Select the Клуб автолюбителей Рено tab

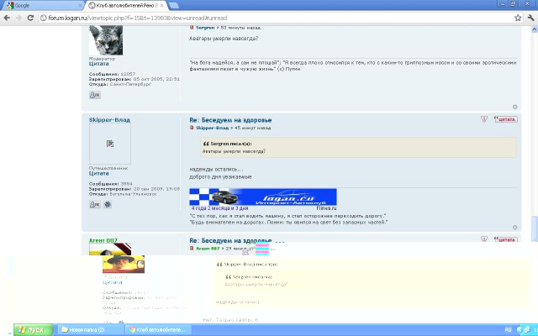[124, 6]
